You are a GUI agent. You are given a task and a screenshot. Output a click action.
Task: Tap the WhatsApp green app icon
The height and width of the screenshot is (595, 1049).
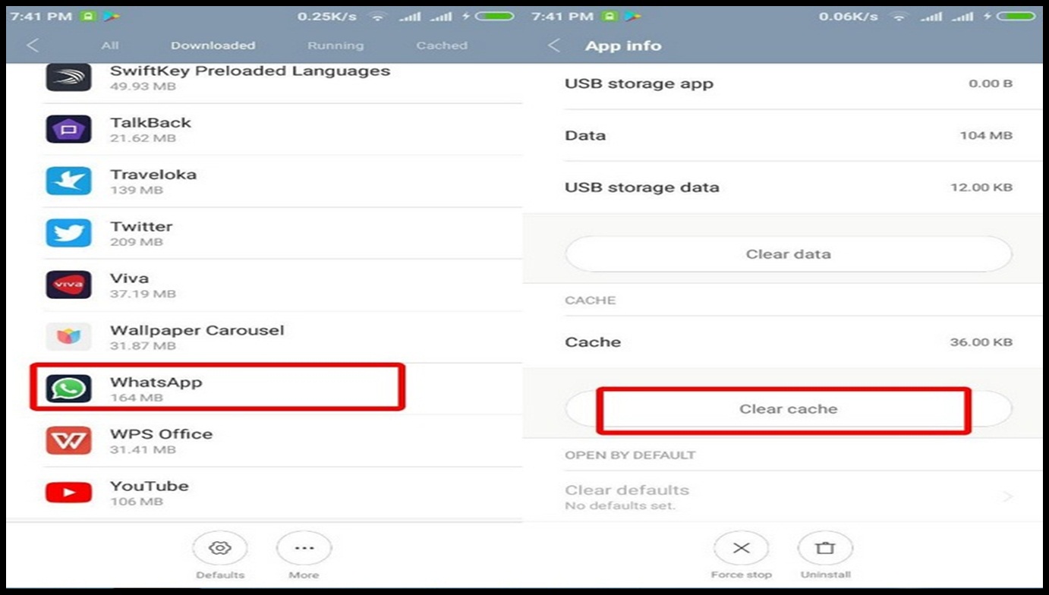tap(68, 389)
